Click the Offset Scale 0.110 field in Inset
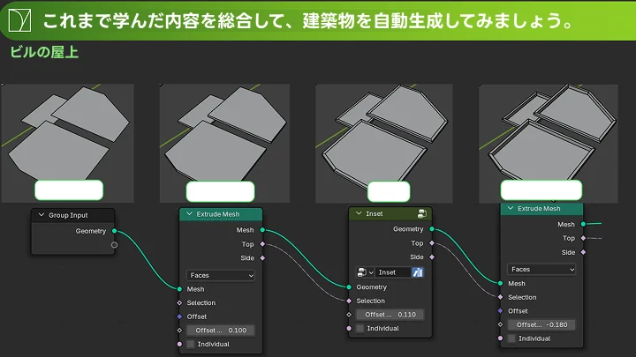The width and height of the screenshot is (636, 357). (390, 314)
